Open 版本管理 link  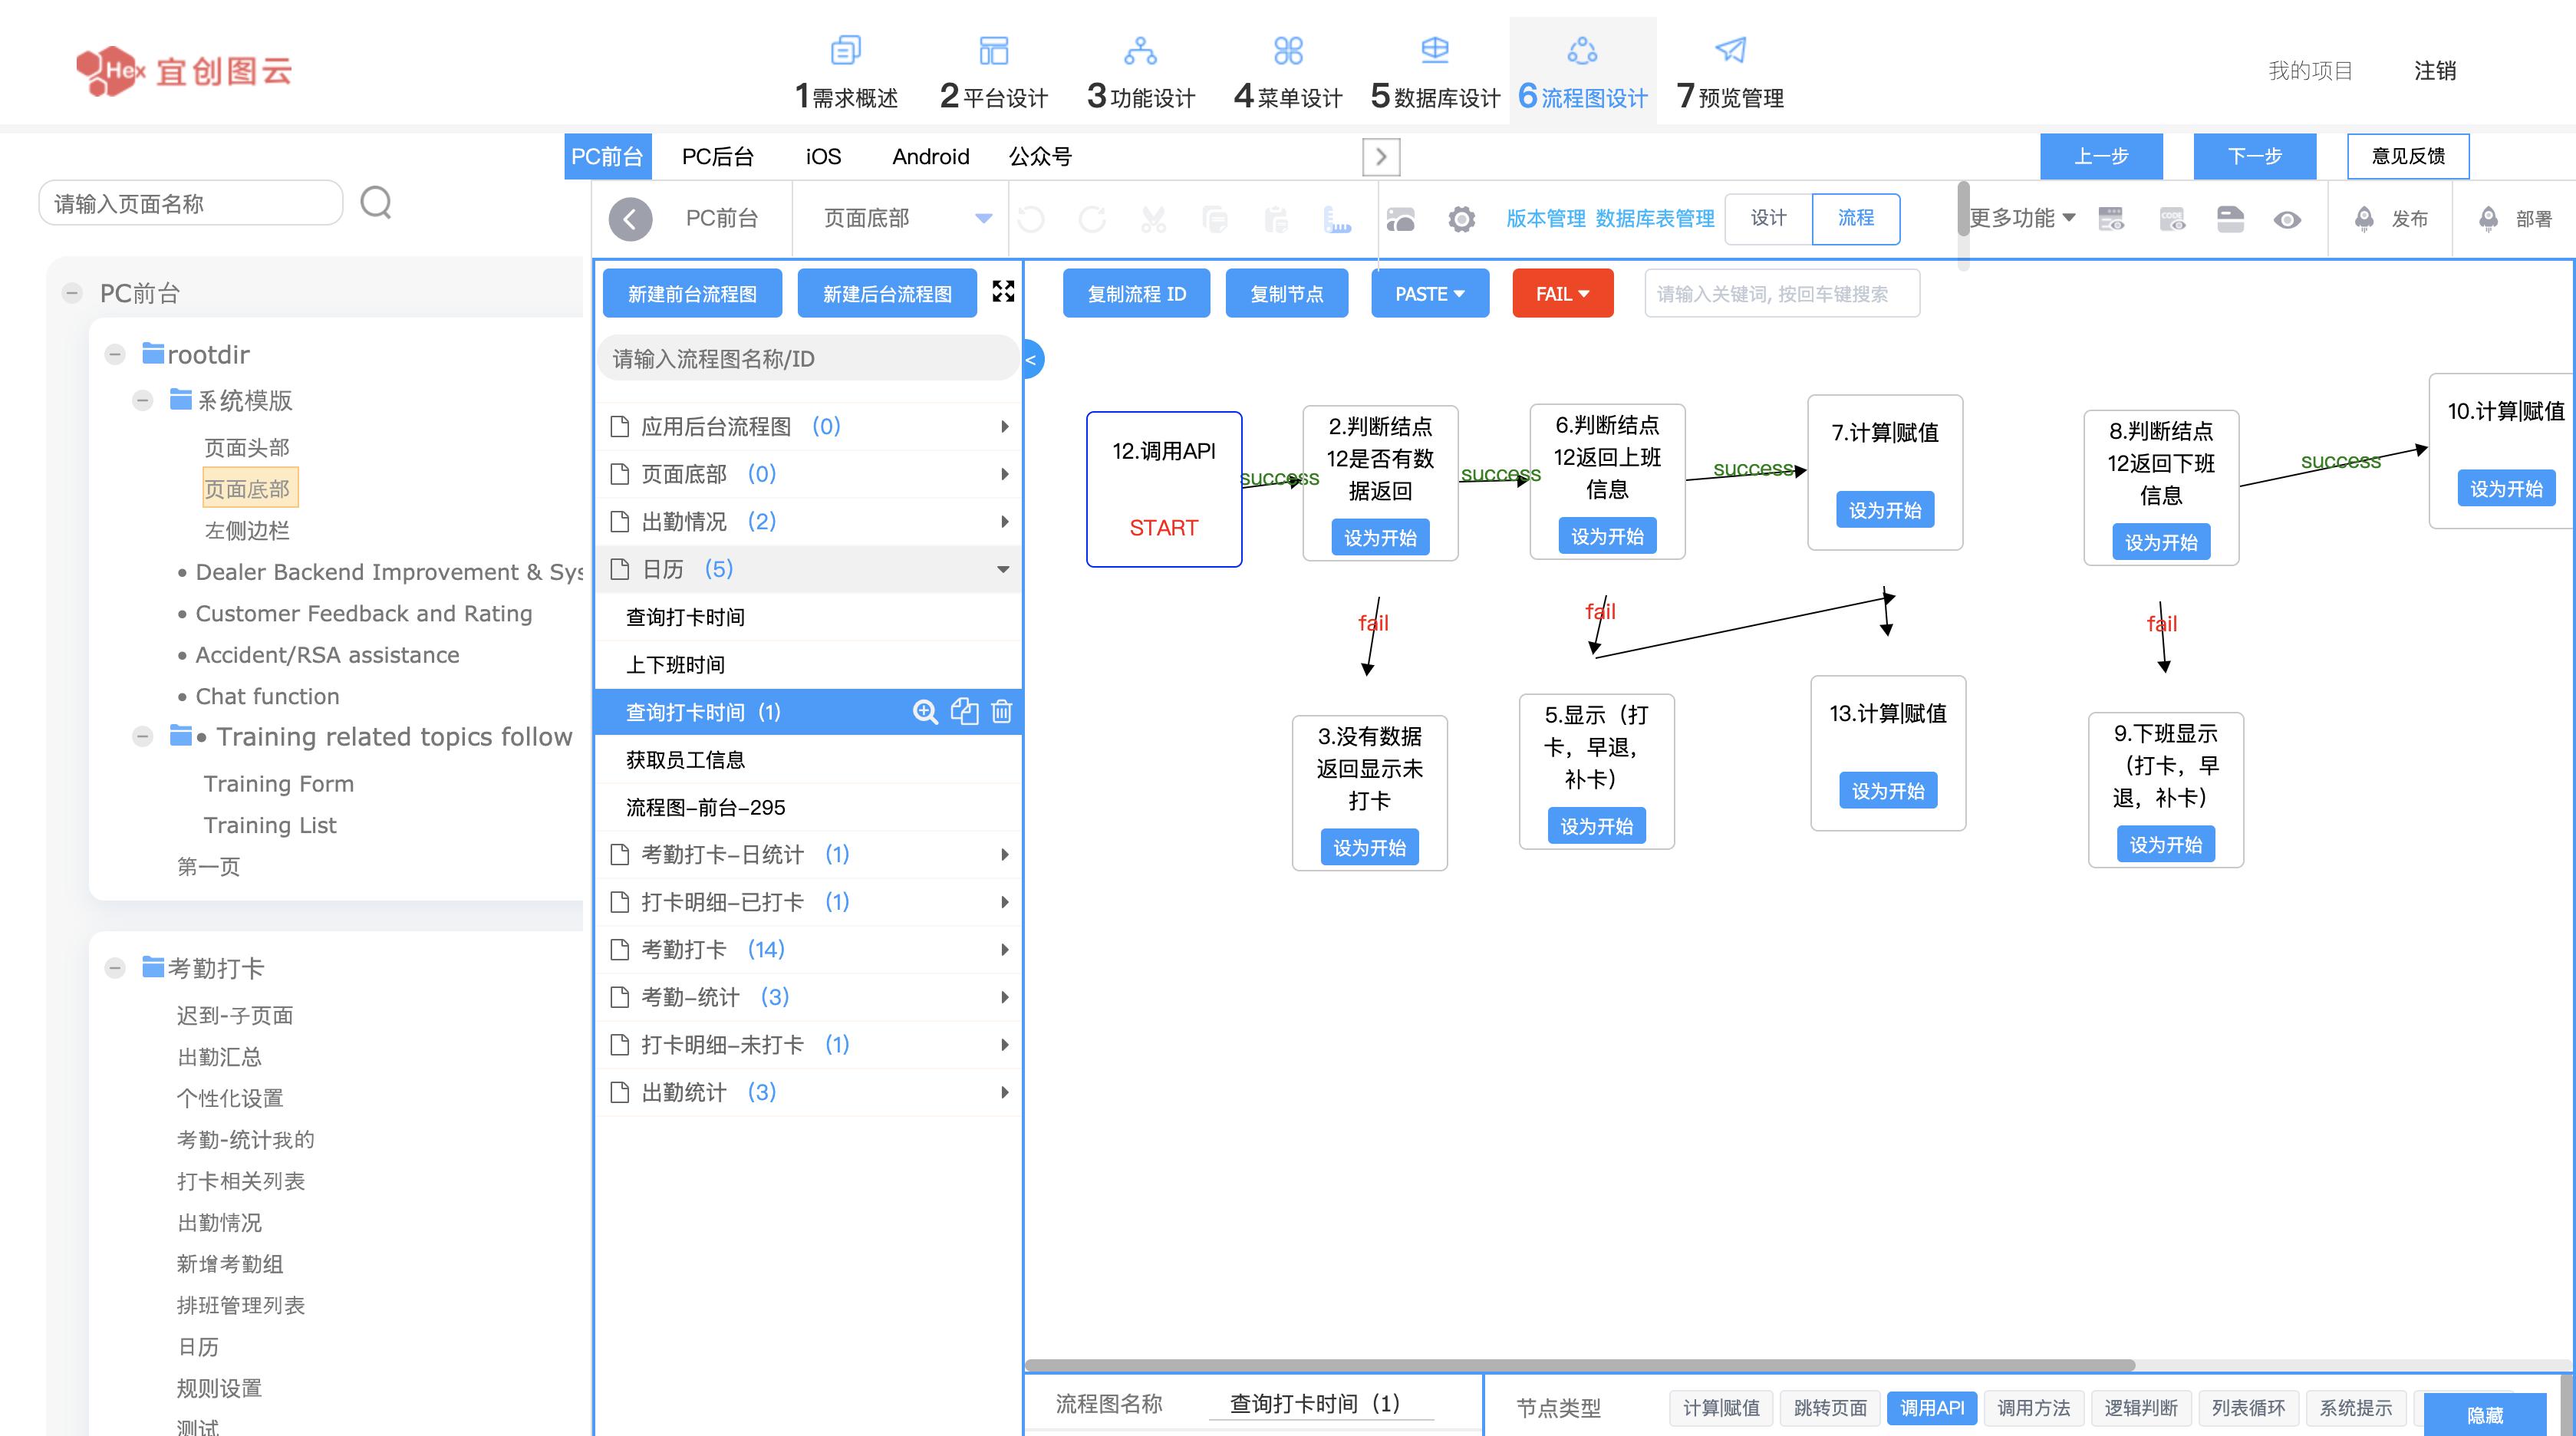[1545, 218]
